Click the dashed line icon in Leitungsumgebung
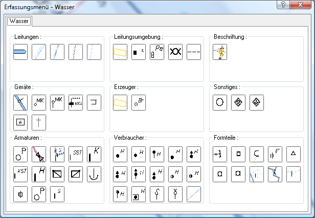Image resolution: width=315 pixels, height=218 pixels. point(194,52)
